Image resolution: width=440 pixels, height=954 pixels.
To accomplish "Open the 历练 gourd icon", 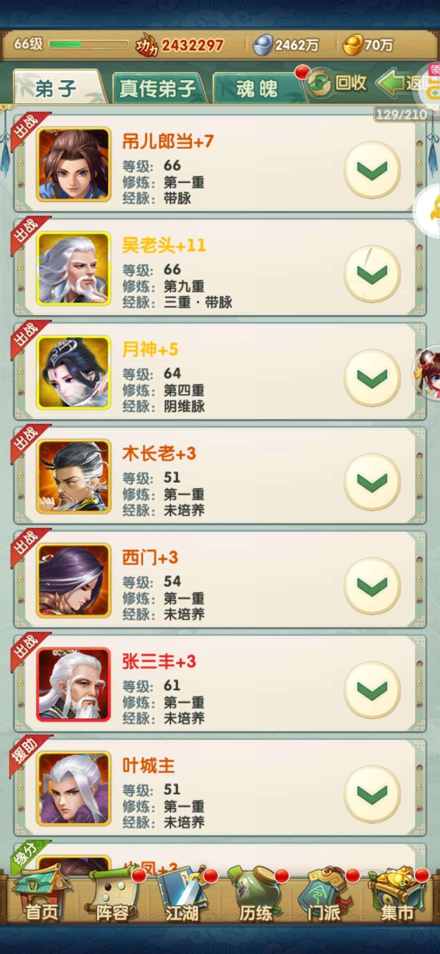I will coord(257,893).
